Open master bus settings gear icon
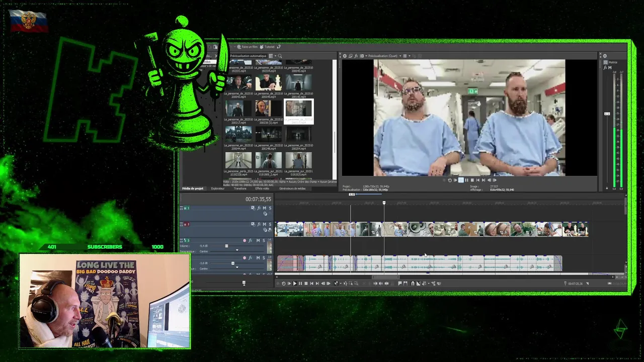 click(605, 56)
